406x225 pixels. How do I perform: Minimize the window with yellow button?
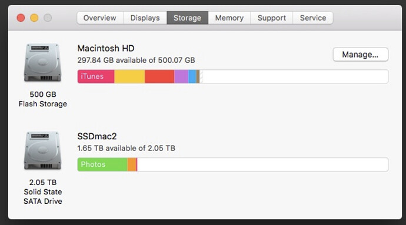[x=34, y=18]
